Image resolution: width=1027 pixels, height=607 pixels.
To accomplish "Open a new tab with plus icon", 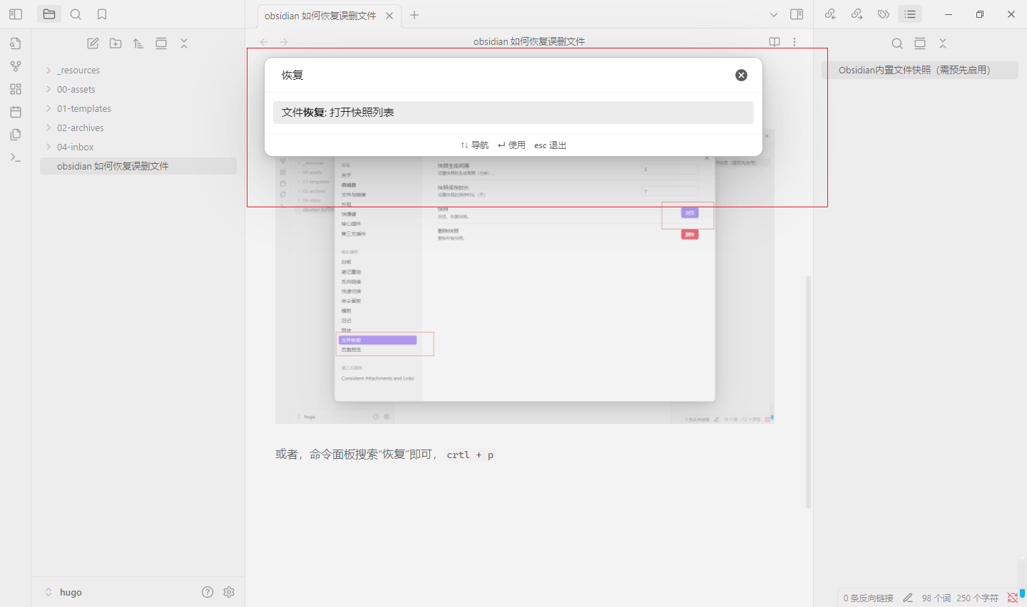I will click(414, 15).
